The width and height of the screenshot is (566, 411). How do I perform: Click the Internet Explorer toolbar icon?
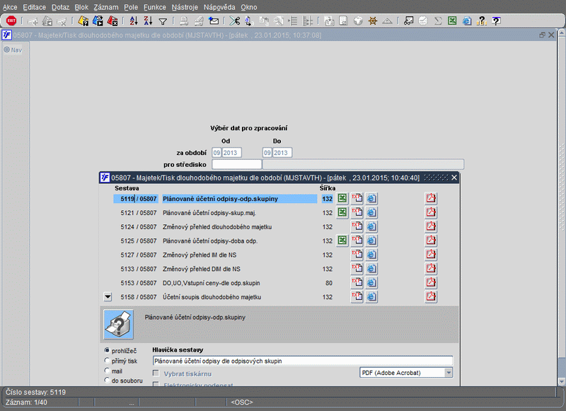467,21
